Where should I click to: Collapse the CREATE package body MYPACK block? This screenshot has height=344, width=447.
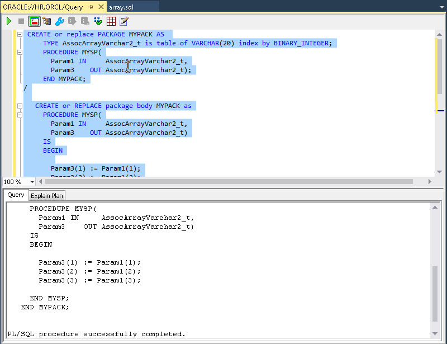tap(19, 106)
